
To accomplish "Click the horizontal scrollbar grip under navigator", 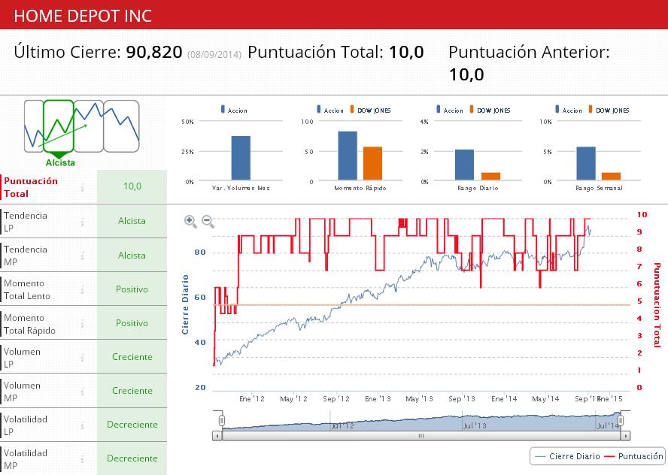I will pyautogui.click(x=421, y=436).
